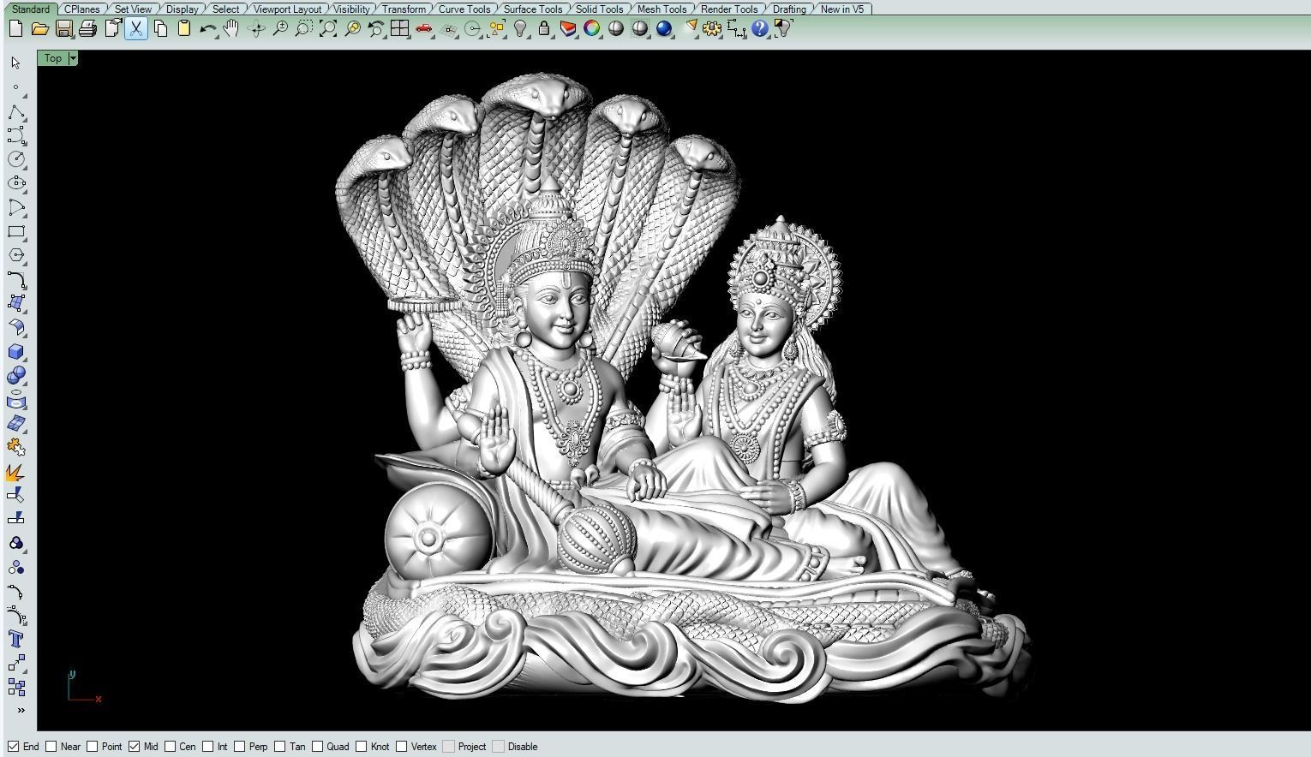This screenshot has height=757, width=1311.
Task: Select the Boolean union spheres tool
Action: pyautogui.click(x=16, y=375)
